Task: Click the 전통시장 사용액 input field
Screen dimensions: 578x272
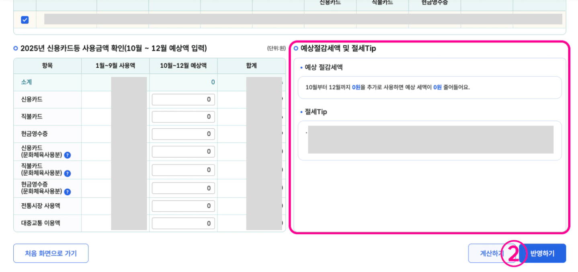Action: 183,206
